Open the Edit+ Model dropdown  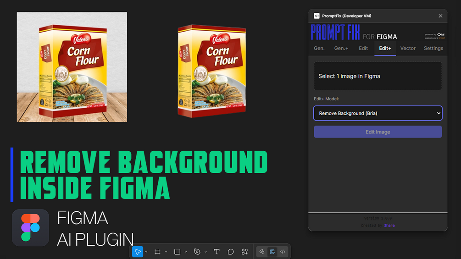coord(378,113)
